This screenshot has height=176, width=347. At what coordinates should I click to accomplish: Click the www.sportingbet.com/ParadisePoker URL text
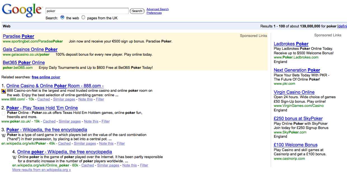click(33, 41)
